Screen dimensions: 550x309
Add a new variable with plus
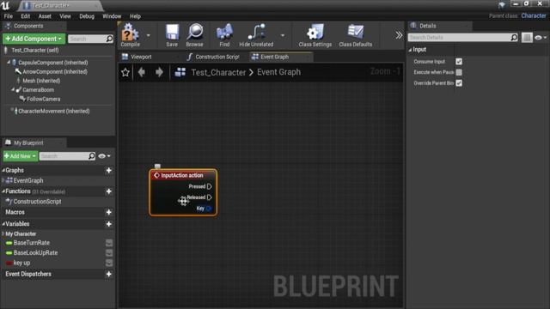pos(109,224)
